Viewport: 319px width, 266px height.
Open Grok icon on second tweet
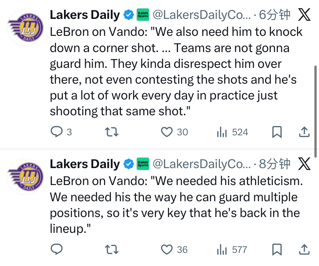coord(304,164)
